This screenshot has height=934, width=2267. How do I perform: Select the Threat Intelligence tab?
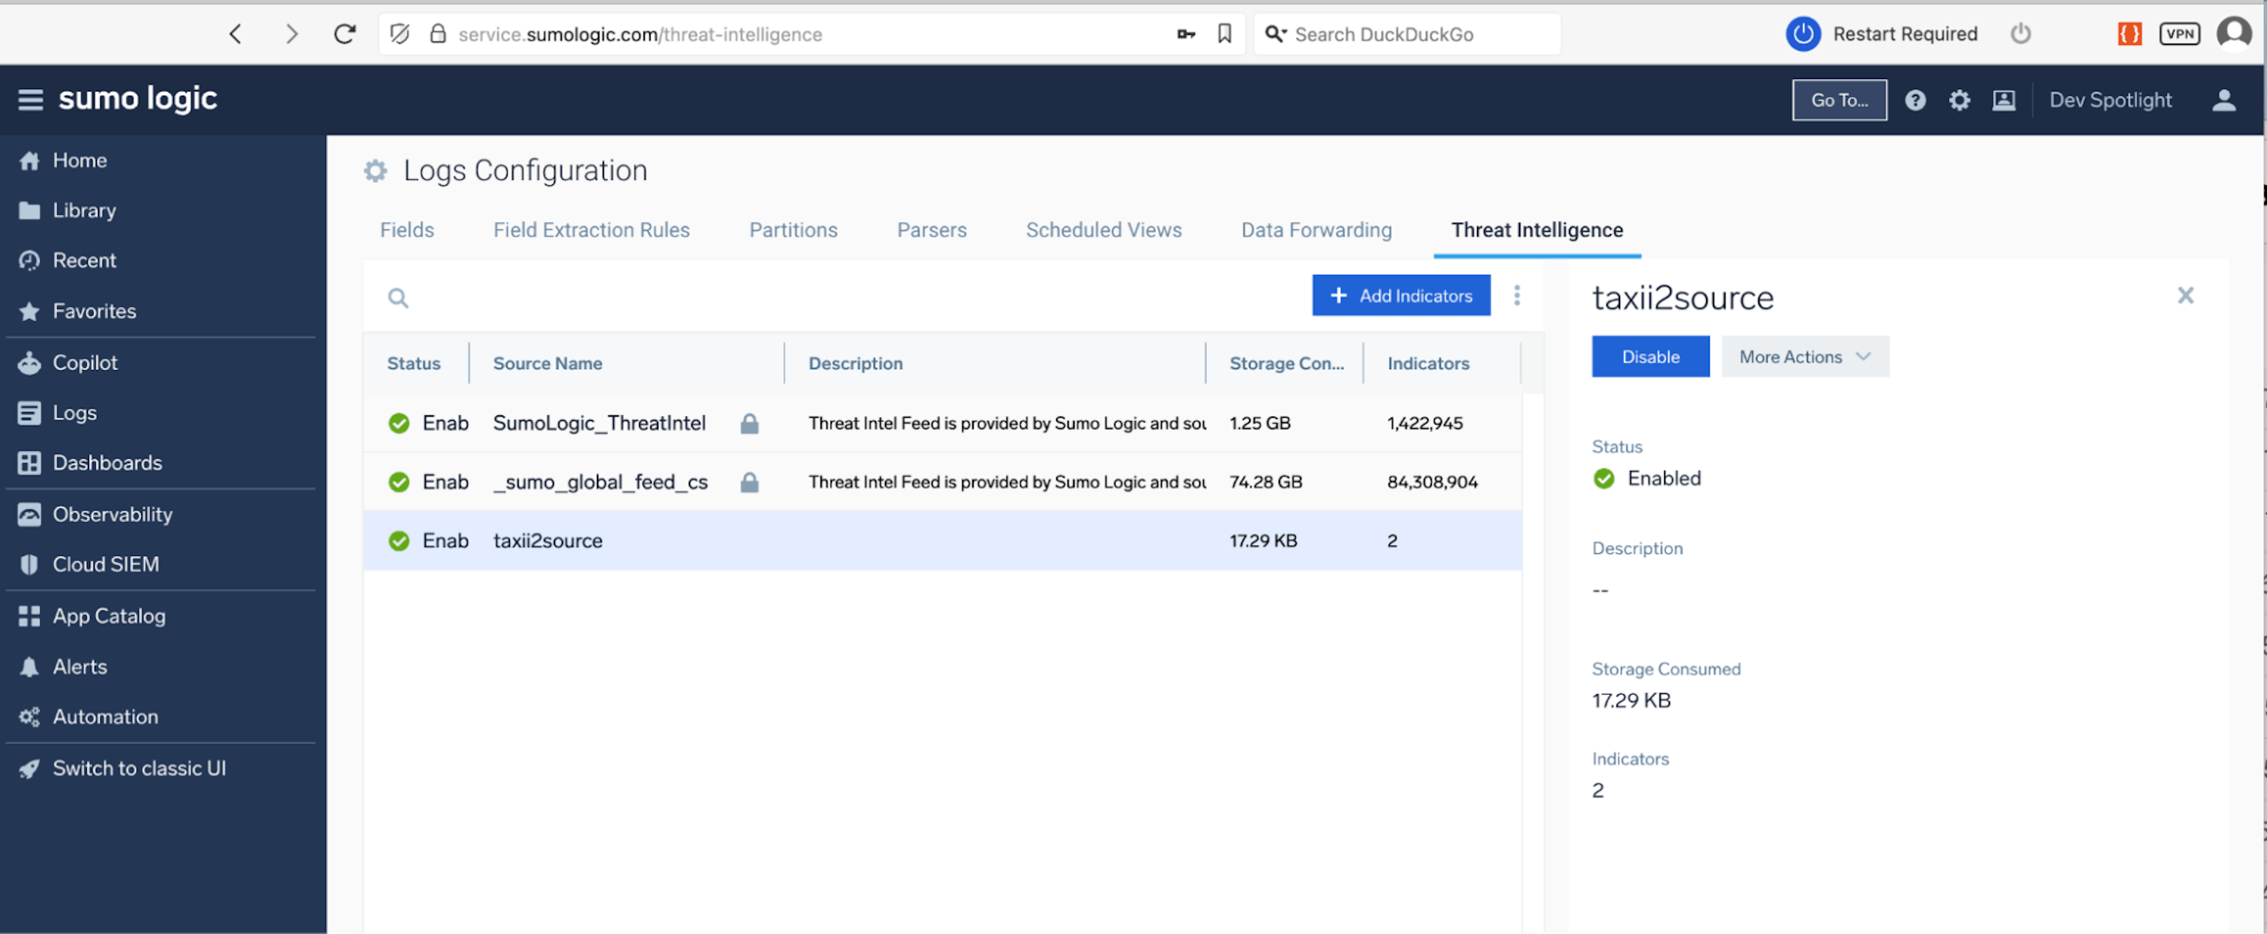pyautogui.click(x=1537, y=231)
